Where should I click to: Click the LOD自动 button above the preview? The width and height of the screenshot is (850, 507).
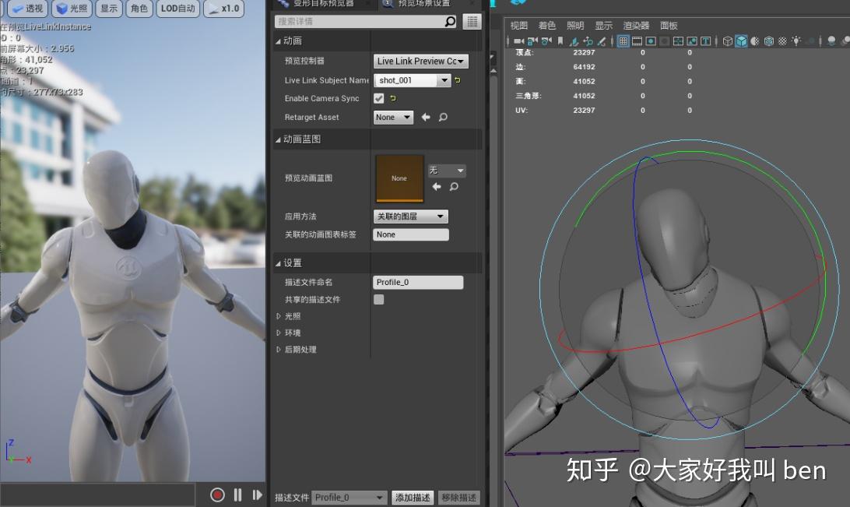(177, 9)
